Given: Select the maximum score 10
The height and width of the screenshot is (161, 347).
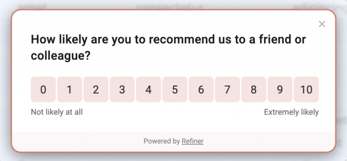Looking at the screenshot, I should [306, 89].
